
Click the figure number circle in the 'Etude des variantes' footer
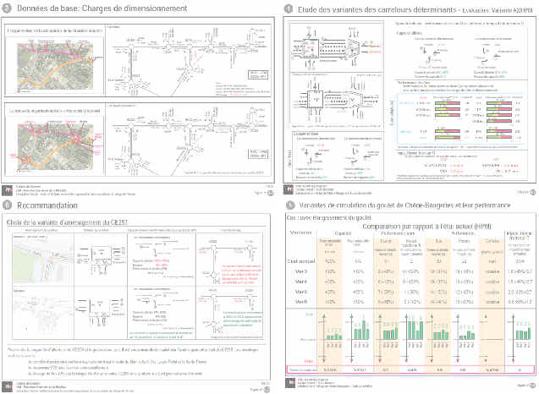click(533, 193)
